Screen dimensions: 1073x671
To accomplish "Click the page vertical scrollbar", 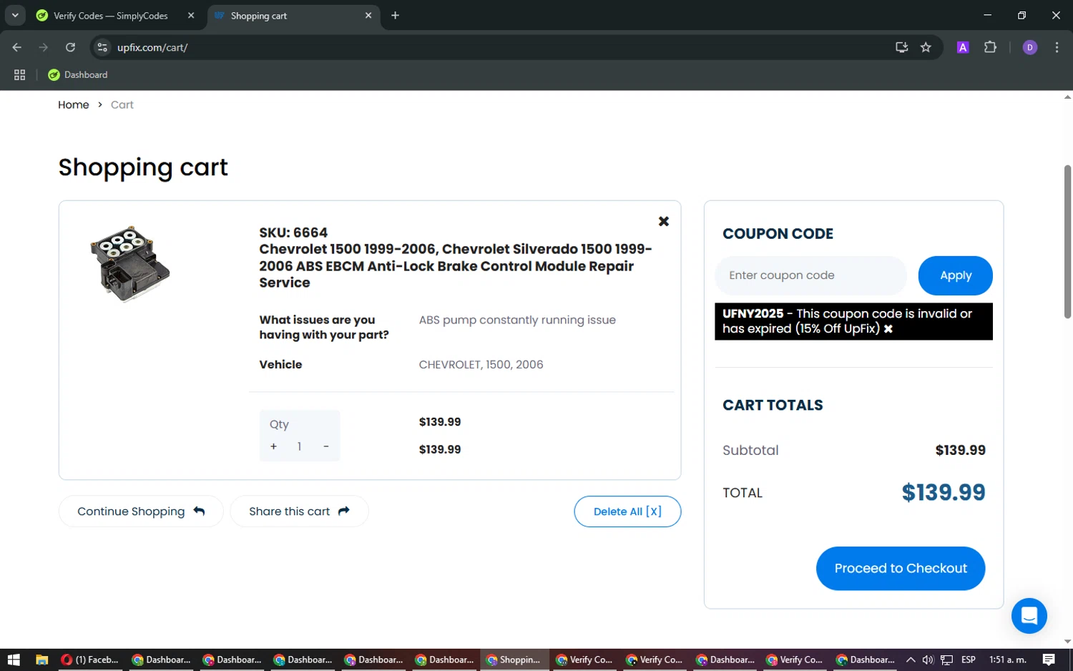I will click(x=1067, y=242).
